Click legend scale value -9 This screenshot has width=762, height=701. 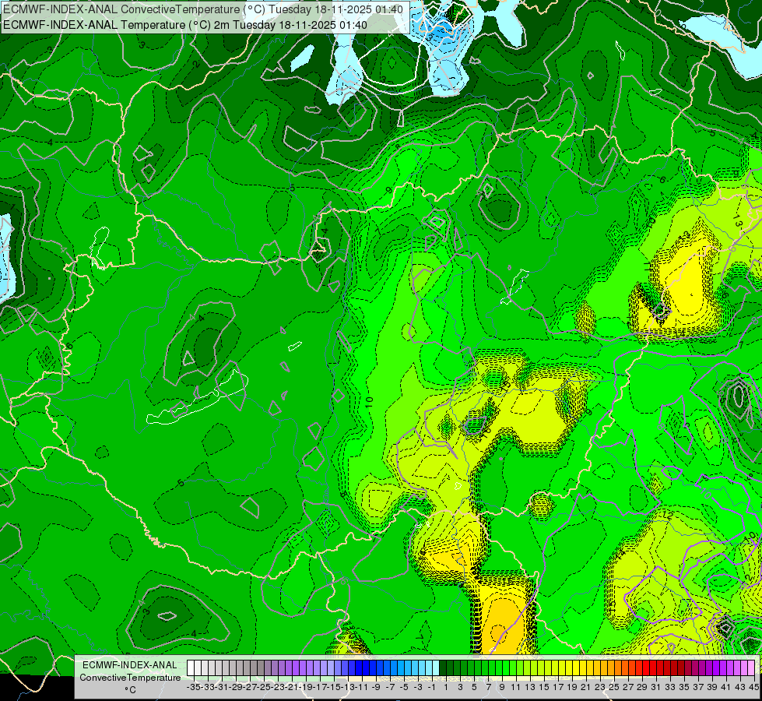(376, 687)
